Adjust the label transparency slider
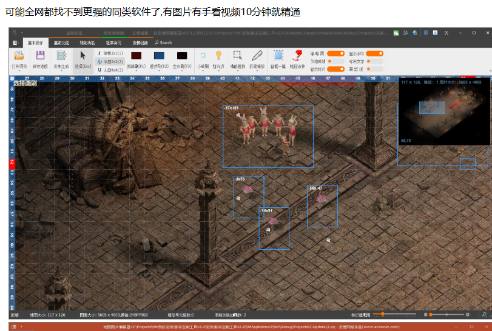492x331 pixels. click(x=394, y=314)
